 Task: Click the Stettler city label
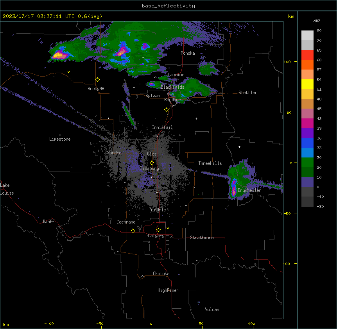(x=248, y=93)
